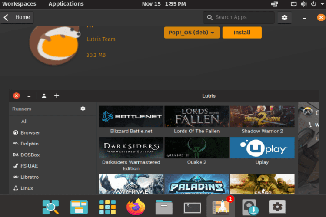Open the Lutris Team developer link
The width and height of the screenshot is (326, 217).
pos(101,39)
